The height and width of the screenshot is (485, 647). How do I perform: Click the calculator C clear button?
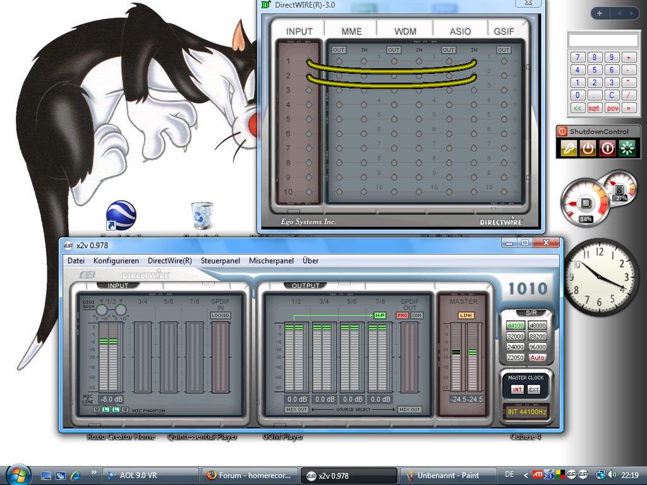click(x=612, y=95)
